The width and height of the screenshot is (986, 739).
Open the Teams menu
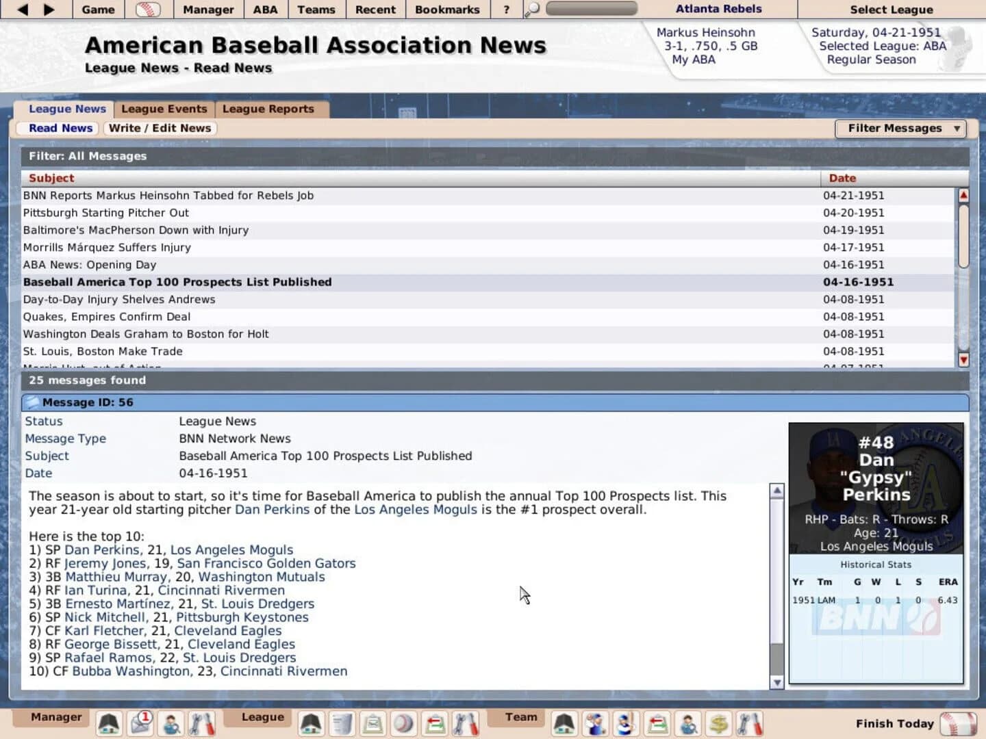(x=316, y=10)
